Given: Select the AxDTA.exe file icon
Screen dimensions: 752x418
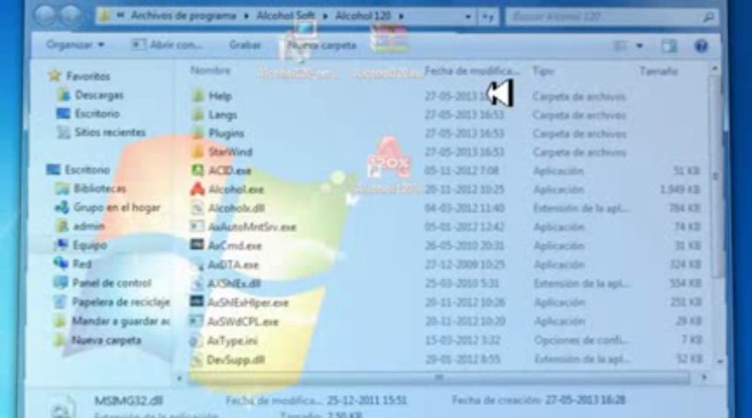Looking at the screenshot, I should coord(198,265).
